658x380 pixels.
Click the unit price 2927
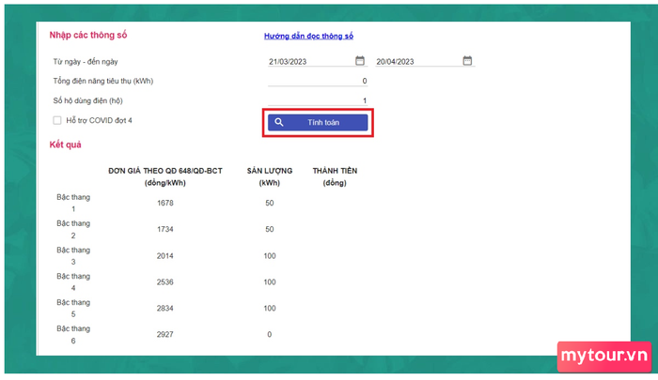[x=164, y=334]
